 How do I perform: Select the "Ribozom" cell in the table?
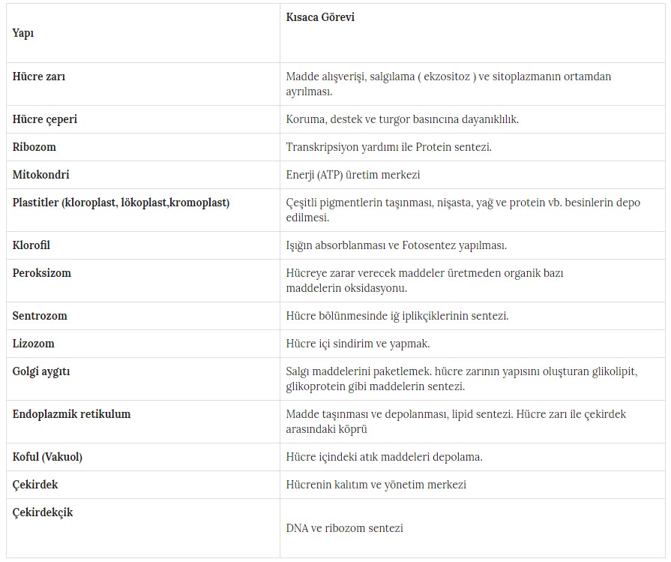click(x=34, y=147)
